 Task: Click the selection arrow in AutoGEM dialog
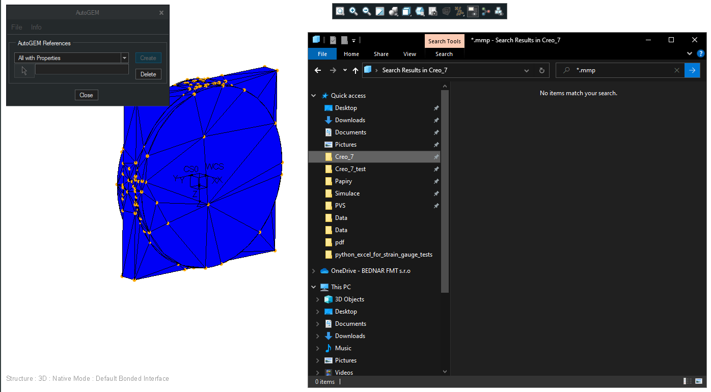[x=23, y=70]
